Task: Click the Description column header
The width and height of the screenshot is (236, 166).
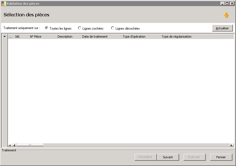Action: 65,37
